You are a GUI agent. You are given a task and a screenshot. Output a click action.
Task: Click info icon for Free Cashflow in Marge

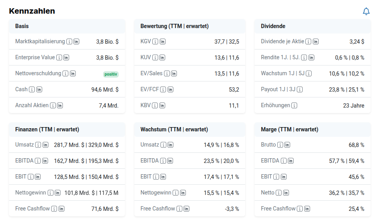[300, 209]
